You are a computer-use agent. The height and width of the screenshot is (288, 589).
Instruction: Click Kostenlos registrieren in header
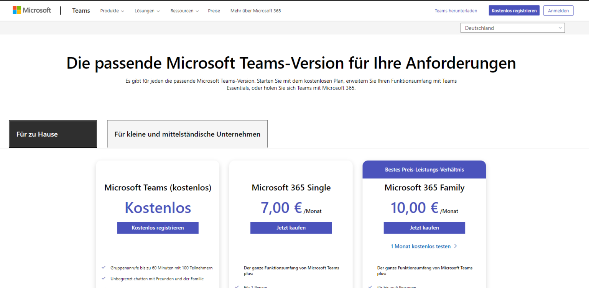pyautogui.click(x=514, y=11)
